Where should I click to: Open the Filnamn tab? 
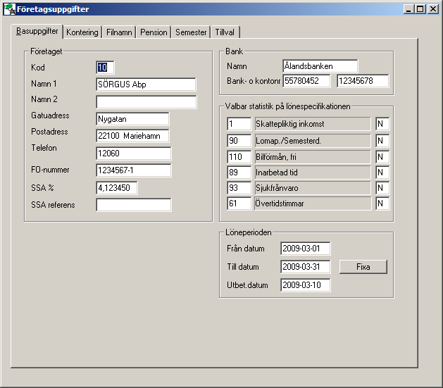[x=119, y=32]
